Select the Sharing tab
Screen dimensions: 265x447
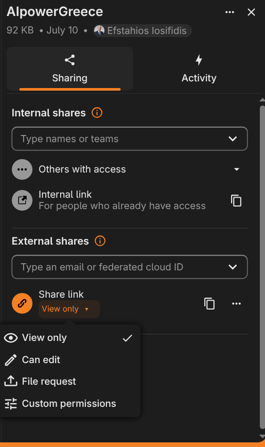click(x=70, y=68)
